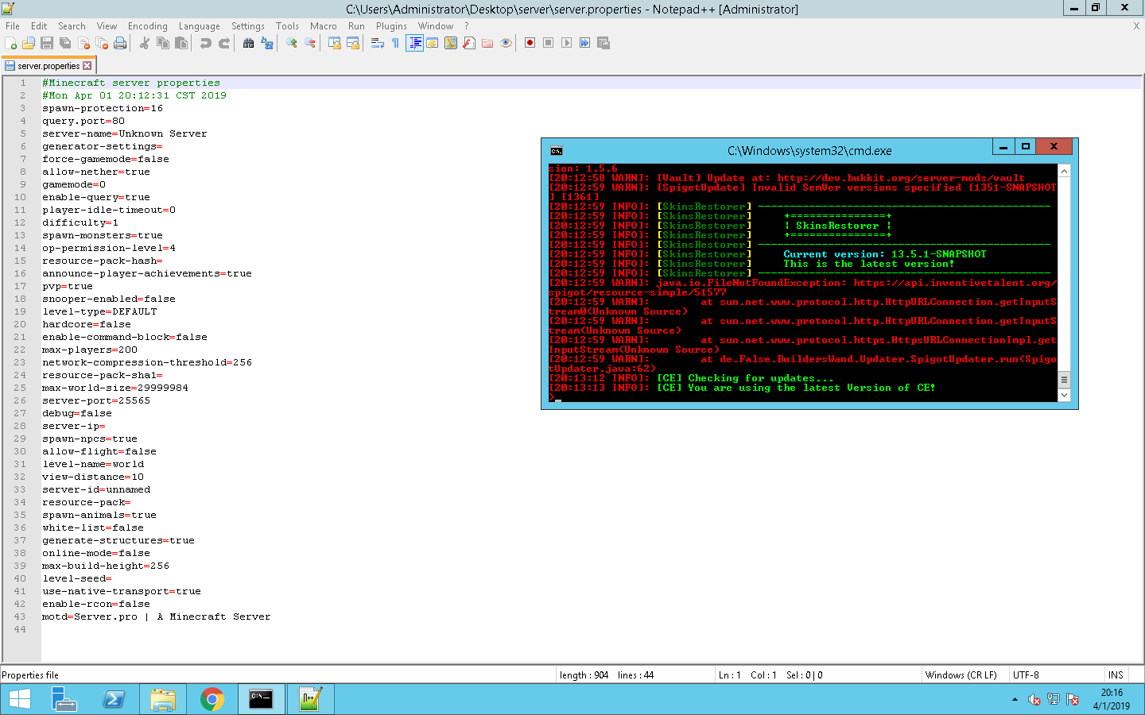Image resolution: width=1145 pixels, height=715 pixels.
Task: Expand the hidden system tray icons arrow
Action: [1015, 700]
